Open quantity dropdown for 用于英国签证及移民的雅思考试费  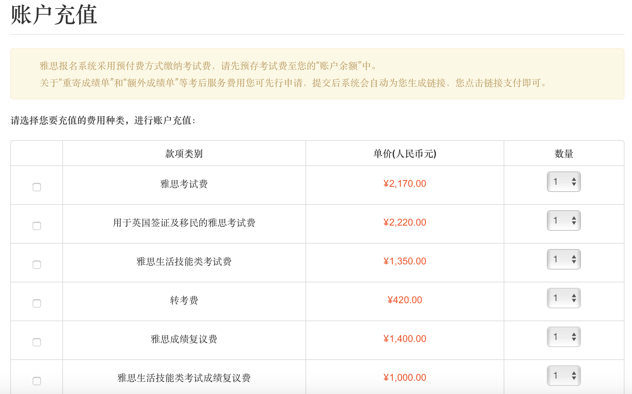tap(564, 220)
